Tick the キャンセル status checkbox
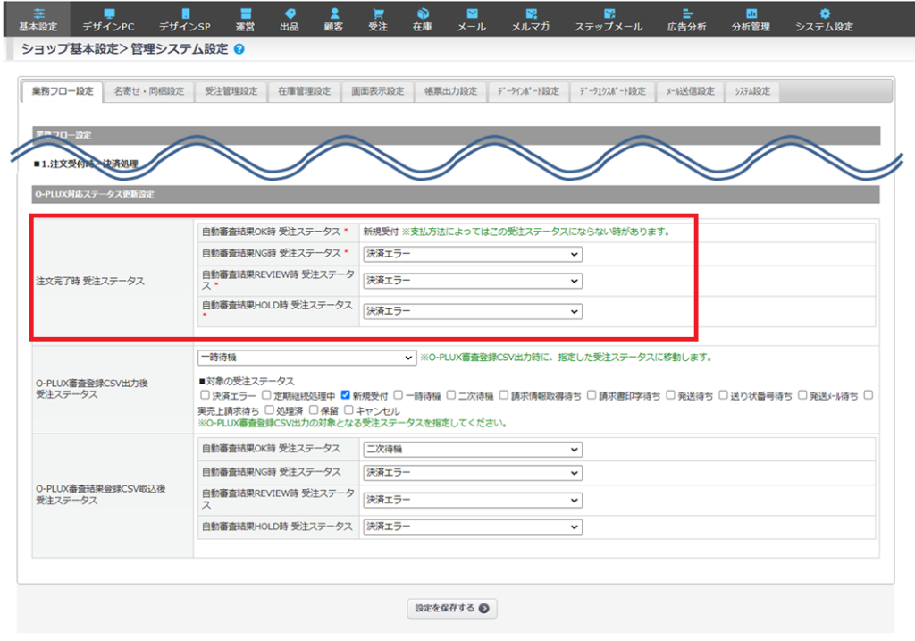Image resolution: width=915 pixels, height=641 pixels. coord(348,409)
